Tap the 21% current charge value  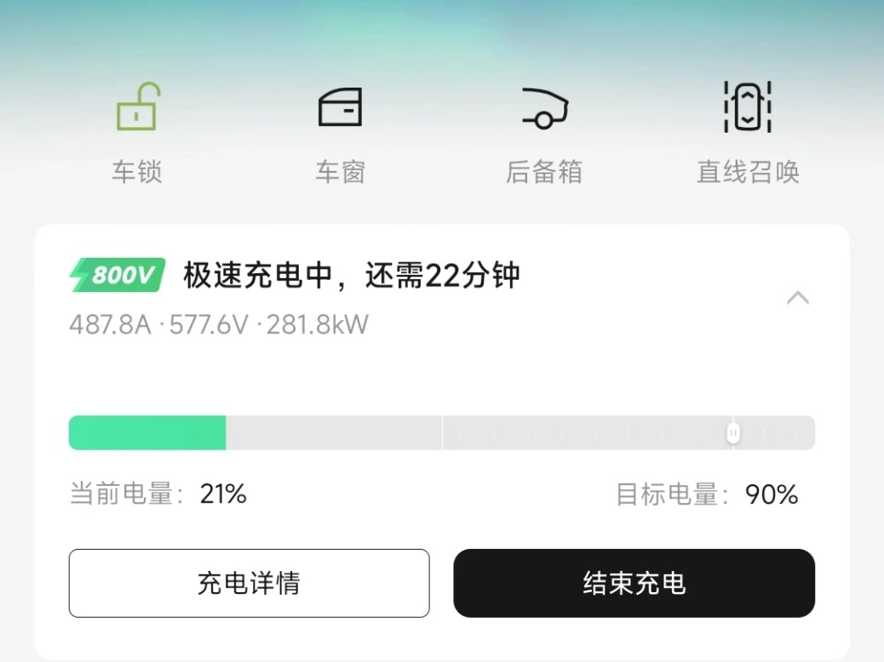click(x=223, y=494)
